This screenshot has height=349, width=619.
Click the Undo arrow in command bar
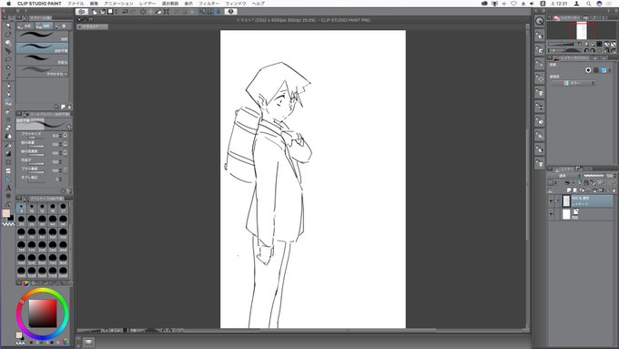pyautogui.click(x=125, y=12)
